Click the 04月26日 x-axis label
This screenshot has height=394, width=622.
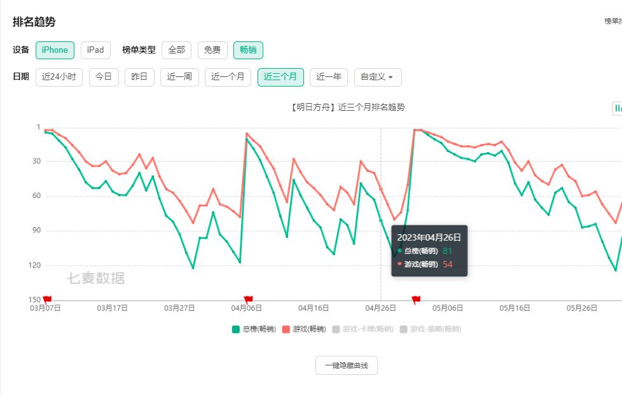(x=380, y=308)
